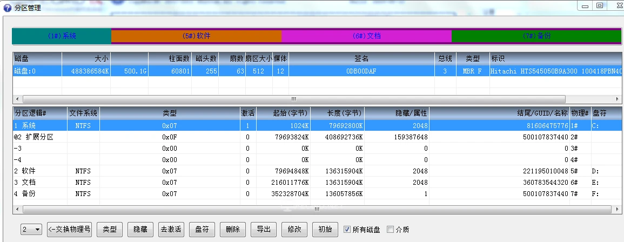This screenshot has width=624, height=242.
Task: Maximize the 分区管理 window
Action: tap(599, 5)
